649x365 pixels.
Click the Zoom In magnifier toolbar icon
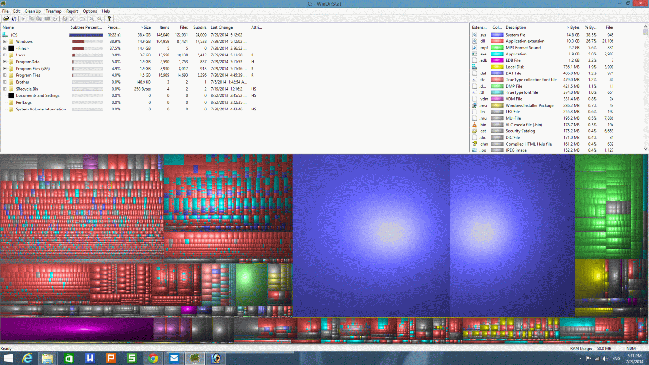tap(92, 18)
